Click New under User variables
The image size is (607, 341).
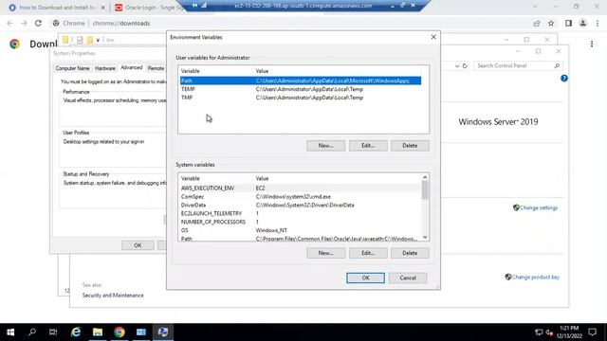pyautogui.click(x=325, y=146)
